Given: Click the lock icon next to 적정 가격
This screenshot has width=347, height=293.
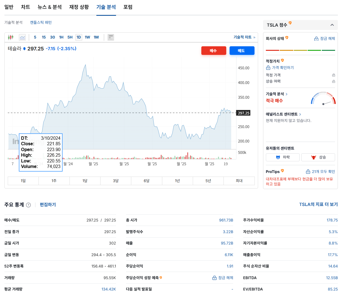Looking at the screenshot, I should (x=334, y=75).
